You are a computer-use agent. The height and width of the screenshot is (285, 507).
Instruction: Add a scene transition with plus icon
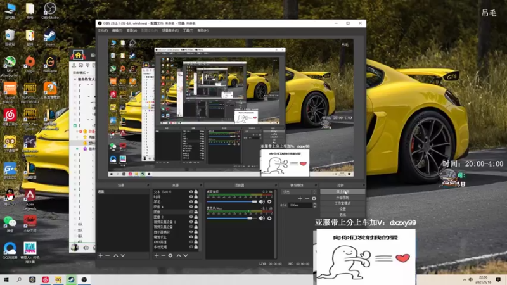pos(300,198)
